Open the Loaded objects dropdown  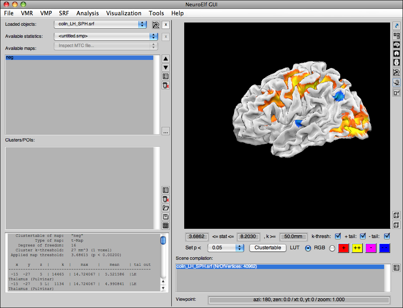(x=101, y=24)
